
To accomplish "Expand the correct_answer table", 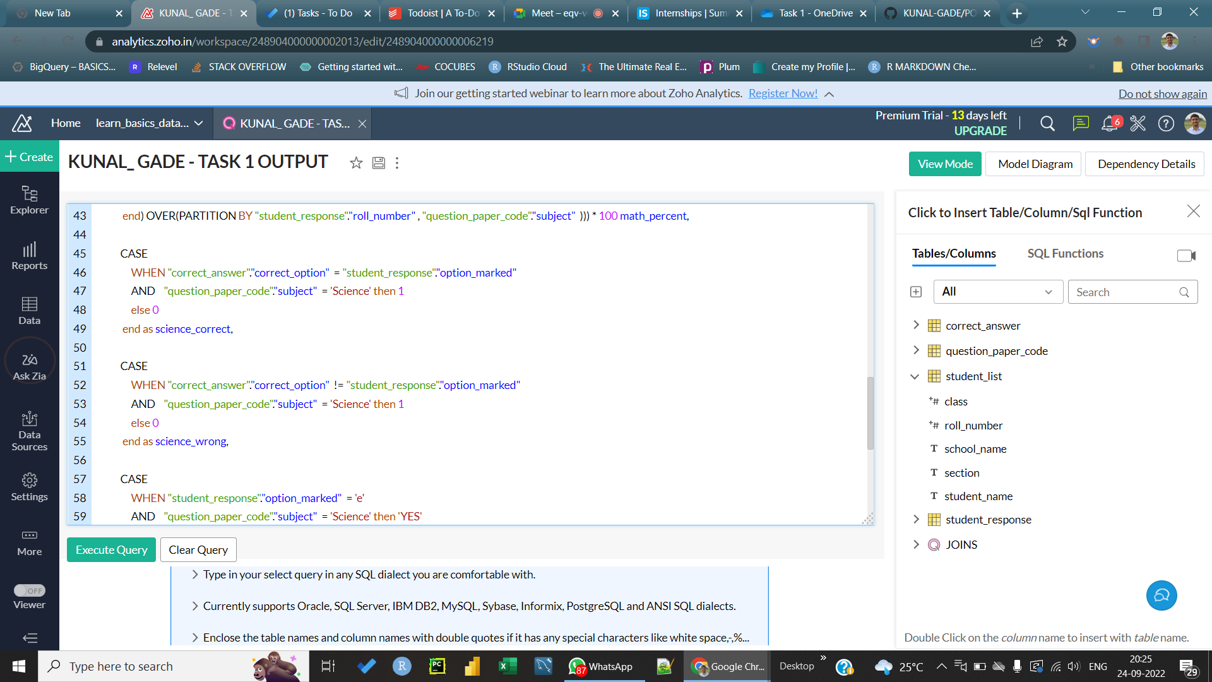I will pyautogui.click(x=917, y=325).
